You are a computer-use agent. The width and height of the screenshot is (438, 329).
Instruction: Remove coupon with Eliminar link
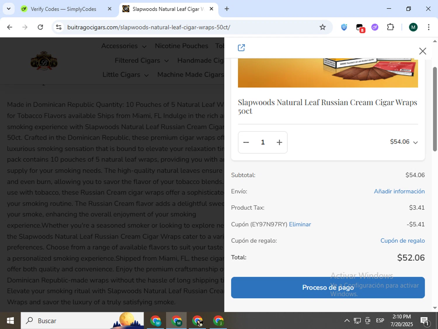click(300, 224)
